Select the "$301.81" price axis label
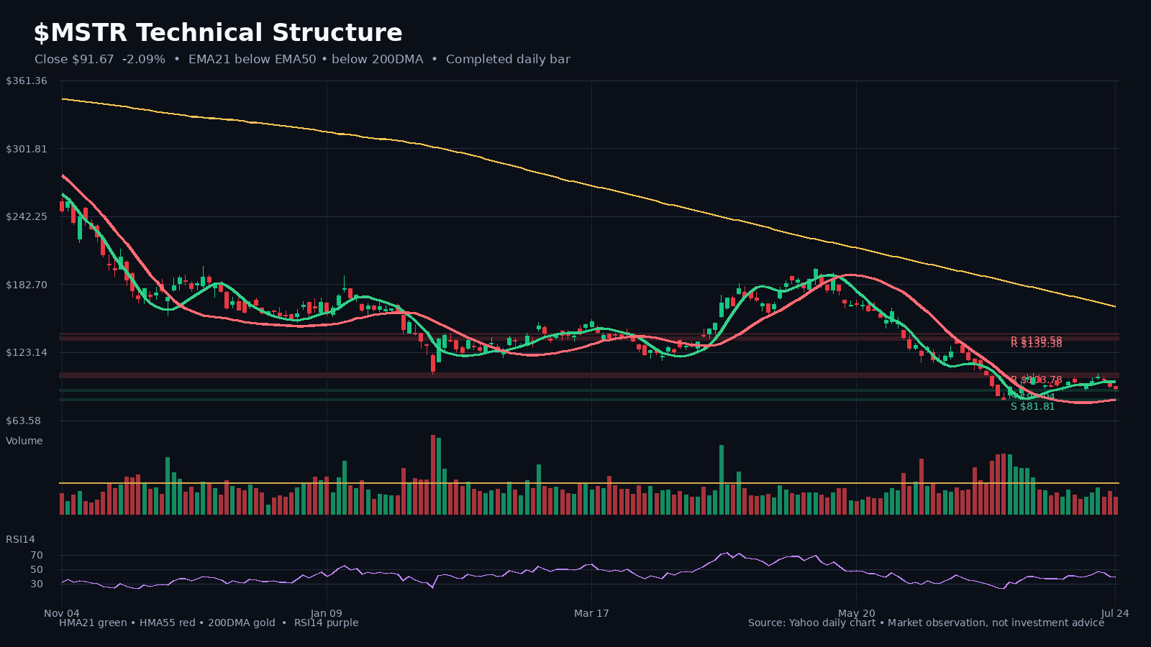This screenshot has width=1151, height=647. tap(27, 149)
